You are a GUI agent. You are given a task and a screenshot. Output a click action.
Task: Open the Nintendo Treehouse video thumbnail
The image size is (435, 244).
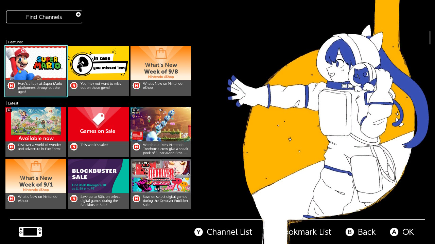pos(161,124)
